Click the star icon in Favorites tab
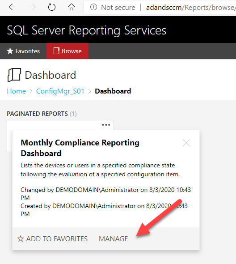The image size is (236, 264). click(10, 51)
